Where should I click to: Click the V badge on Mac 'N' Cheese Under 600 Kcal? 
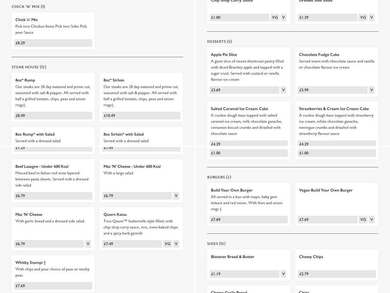(x=176, y=196)
